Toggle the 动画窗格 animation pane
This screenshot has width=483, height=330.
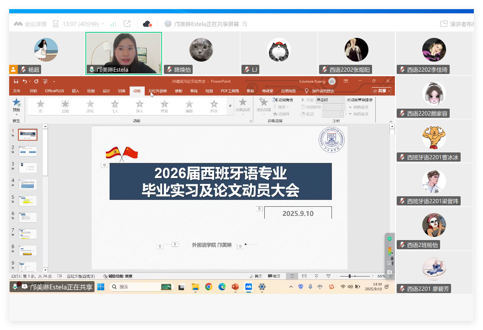pyautogui.click(x=283, y=100)
